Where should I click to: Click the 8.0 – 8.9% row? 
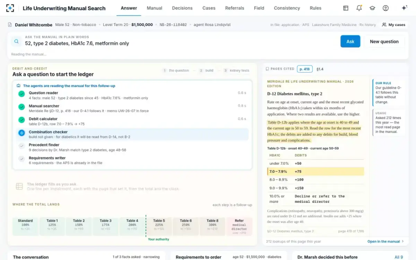tap(315, 180)
